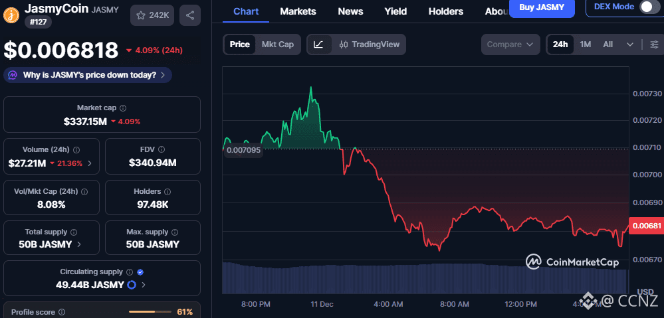The height and width of the screenshot is (318, 664).
Task: Click the 61% profile score value
Action: [185, 312]
